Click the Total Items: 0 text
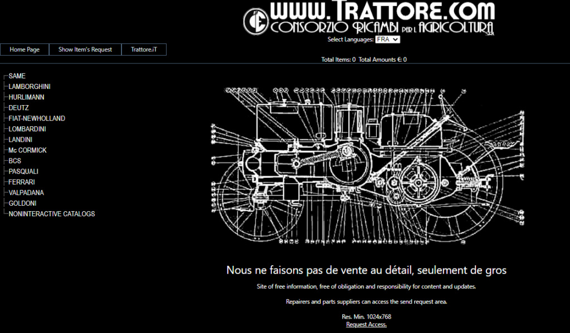570x333 pixels. pyautogui.click(x=338, y=59)
